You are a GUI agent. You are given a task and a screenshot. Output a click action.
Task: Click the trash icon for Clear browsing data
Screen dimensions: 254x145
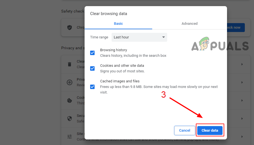[x=70, y=64]
